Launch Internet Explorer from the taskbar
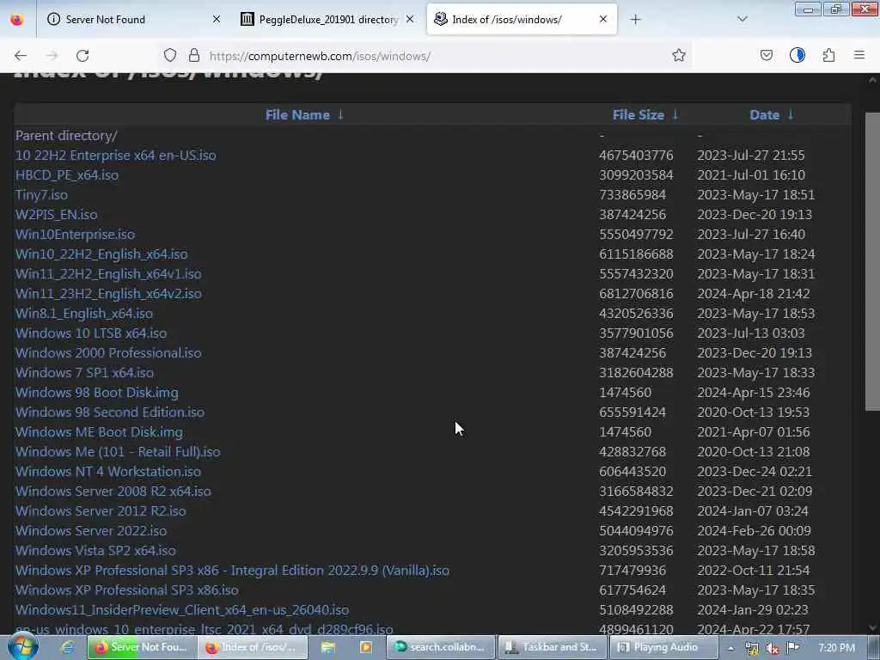The height and width of the screenshot is (660, 880). tap(67, 647)
